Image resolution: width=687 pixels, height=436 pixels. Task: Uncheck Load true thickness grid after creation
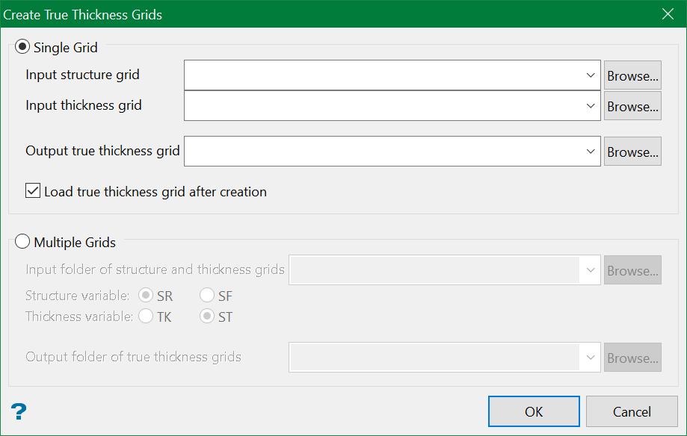pos(32,190)
